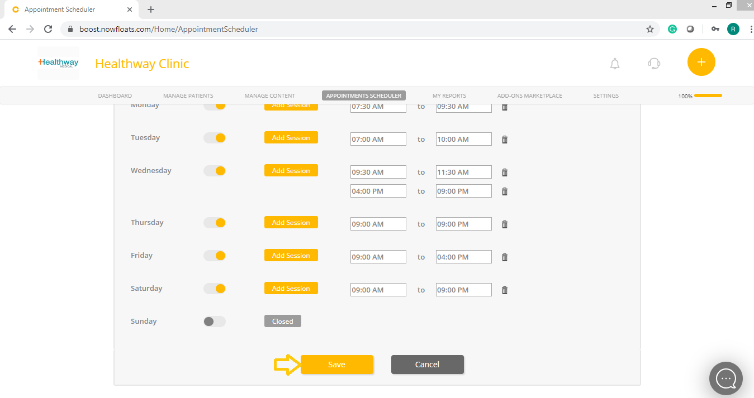
Task: Open My Reports menu
Action: pos(449,95)
